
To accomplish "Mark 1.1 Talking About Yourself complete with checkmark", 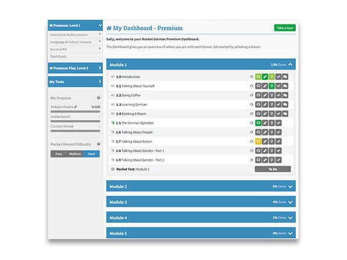I will [278, 86].
